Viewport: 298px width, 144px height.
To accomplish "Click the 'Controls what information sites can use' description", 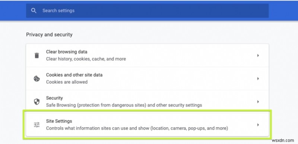I will (137, 128).
